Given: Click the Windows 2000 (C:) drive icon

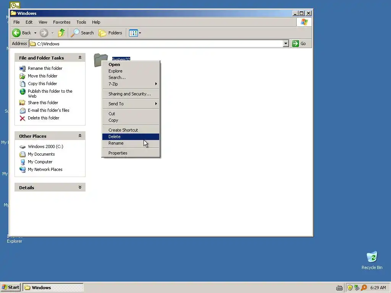Looking at the screenshot, I should pos(23,147).
